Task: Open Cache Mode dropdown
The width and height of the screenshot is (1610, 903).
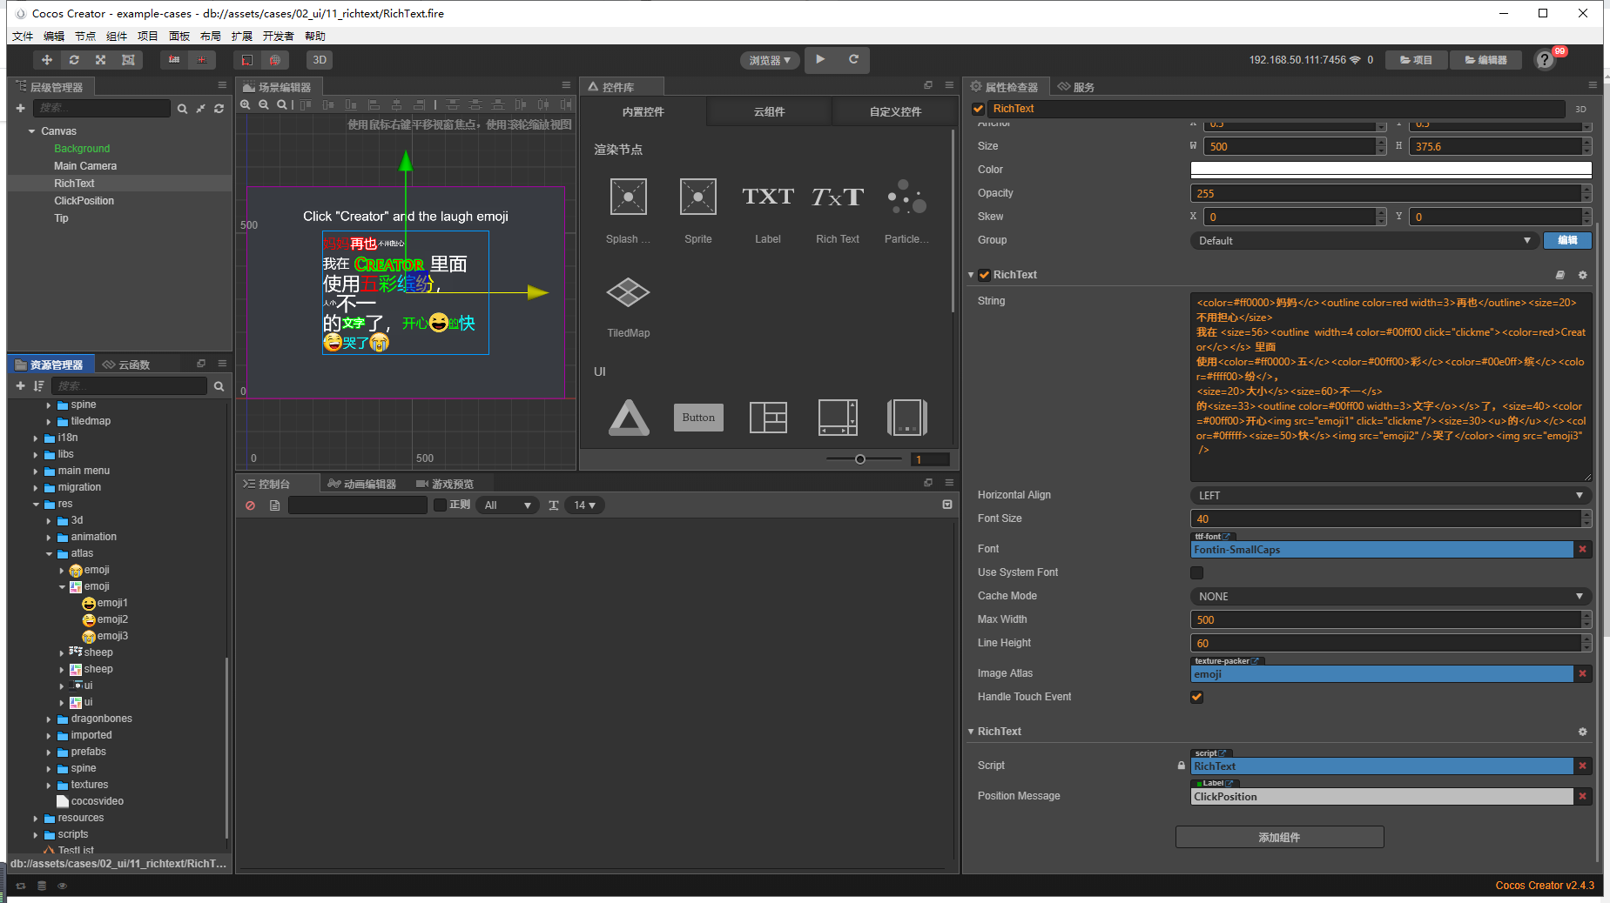Action: [x=1391, y=597]
